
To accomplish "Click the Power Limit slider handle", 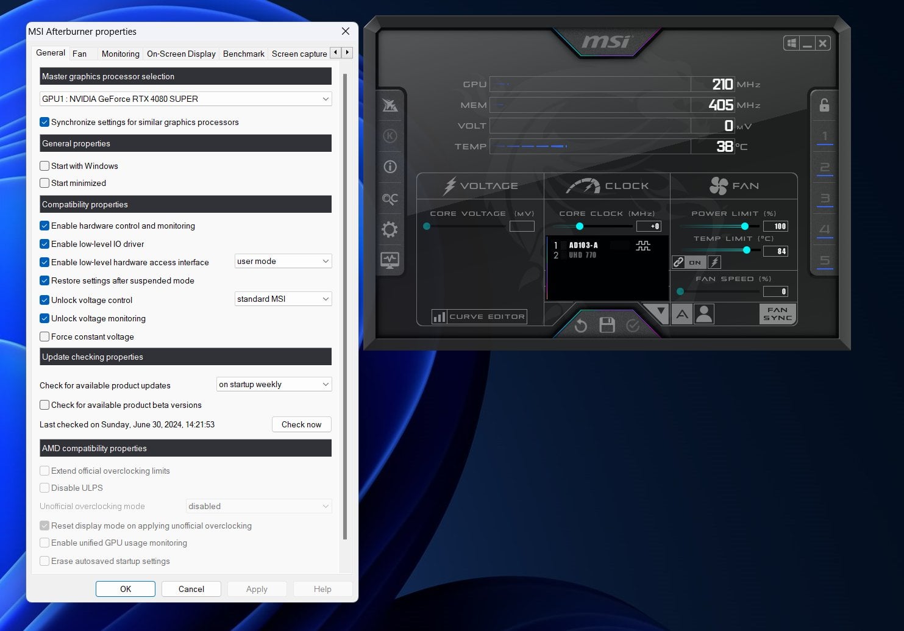I will coord(745,226).
